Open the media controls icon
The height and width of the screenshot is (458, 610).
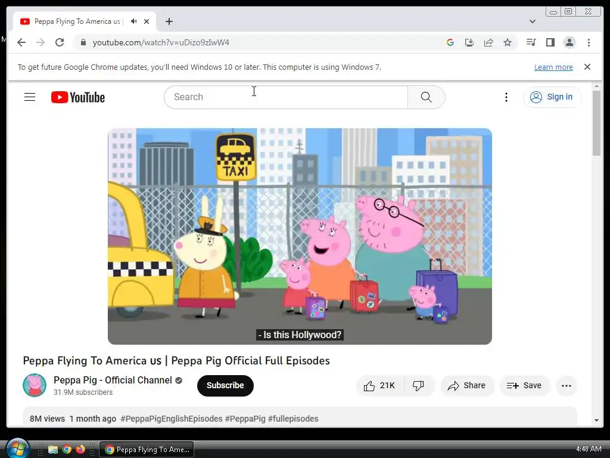point(531,42)
